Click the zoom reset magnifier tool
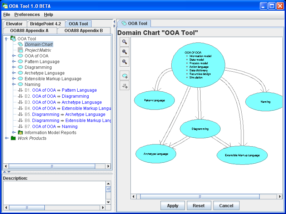This screenshot has height=214, width=286. (x=124, y=42)
